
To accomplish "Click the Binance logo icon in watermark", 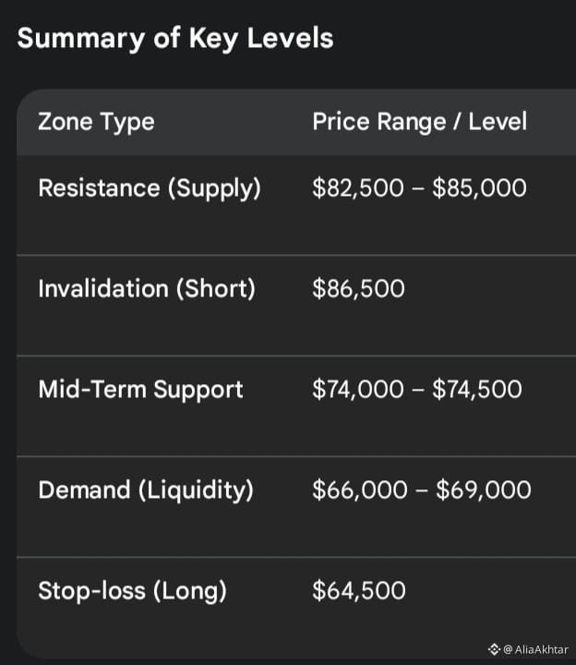I will click(x=494, y=649).
